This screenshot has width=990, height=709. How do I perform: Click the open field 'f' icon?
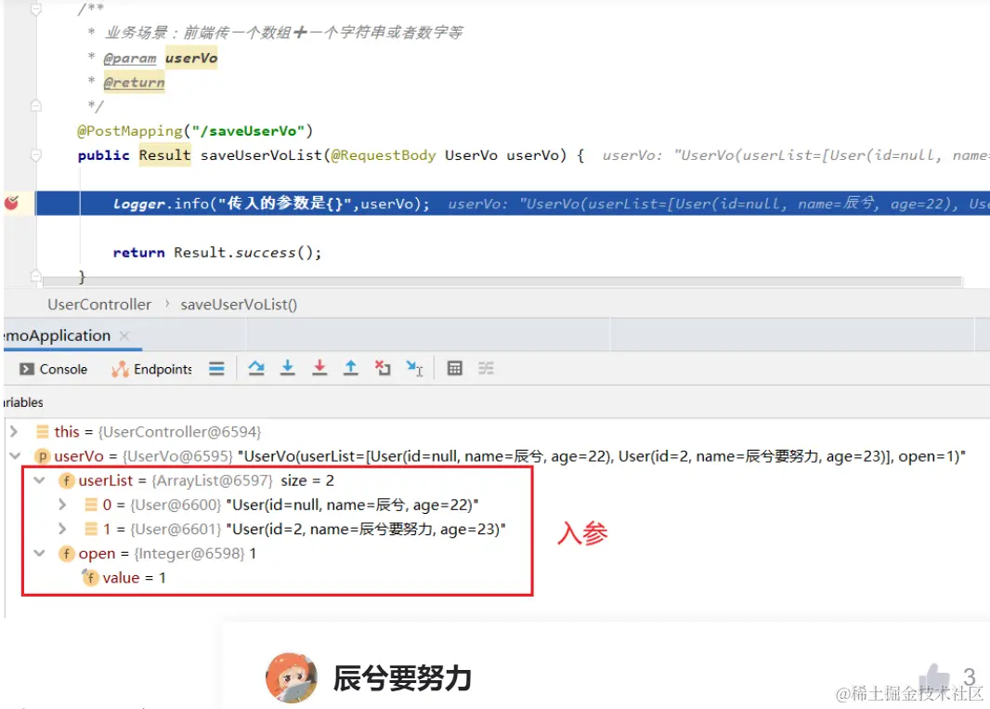[x=66, y=554]
